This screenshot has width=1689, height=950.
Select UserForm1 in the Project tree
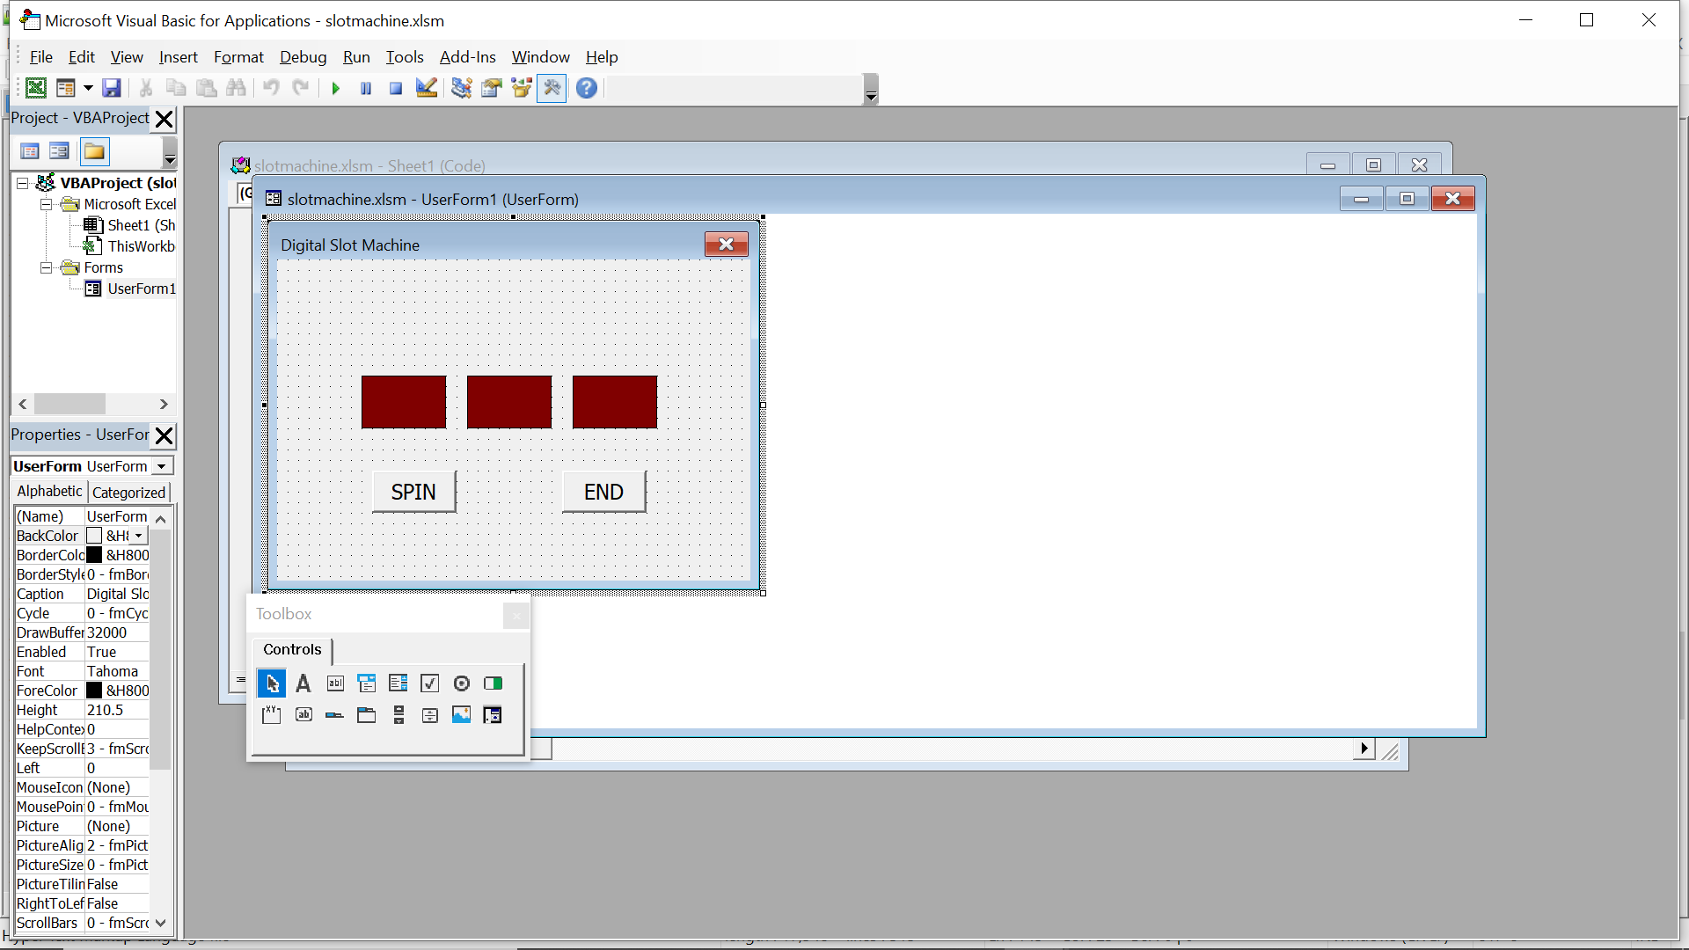point(141,289)
